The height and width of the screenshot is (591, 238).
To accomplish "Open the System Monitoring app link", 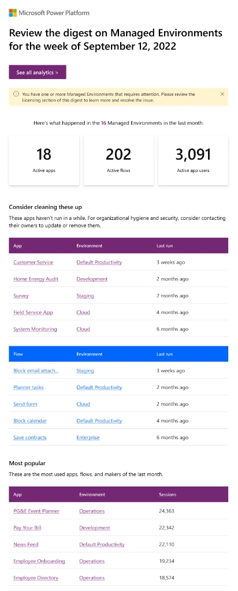I will click(35, 328).
